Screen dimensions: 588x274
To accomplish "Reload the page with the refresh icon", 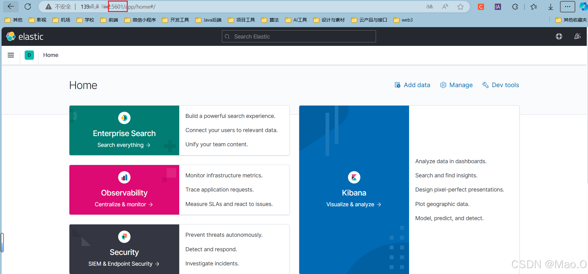I will [28, 6].
